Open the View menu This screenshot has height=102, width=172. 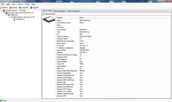pyautogui.click(x=14, y=4)
